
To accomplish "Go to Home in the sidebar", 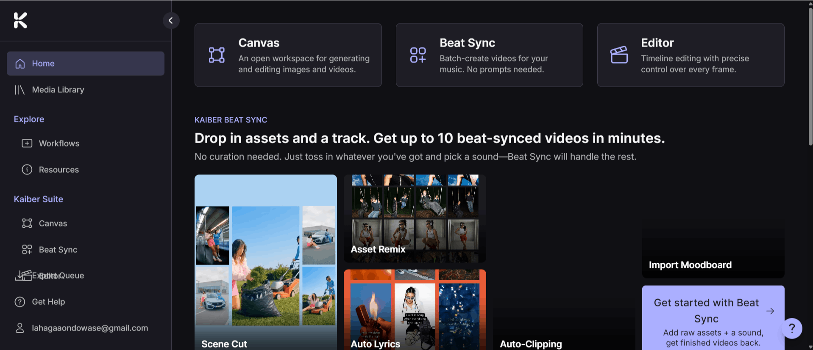I will point(86,63).
